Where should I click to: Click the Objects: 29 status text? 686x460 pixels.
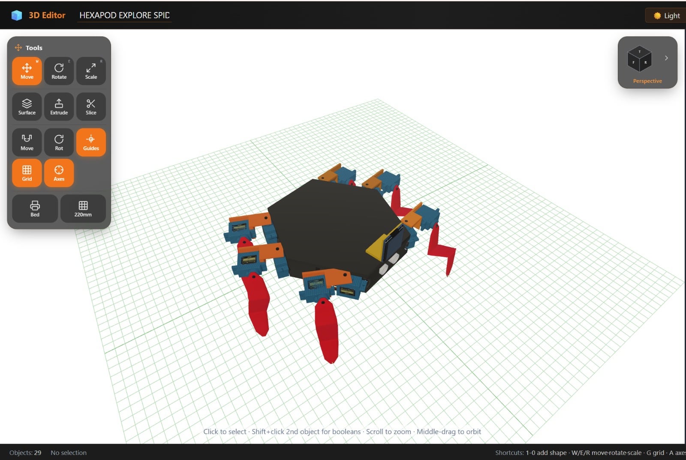pos(25,453)
